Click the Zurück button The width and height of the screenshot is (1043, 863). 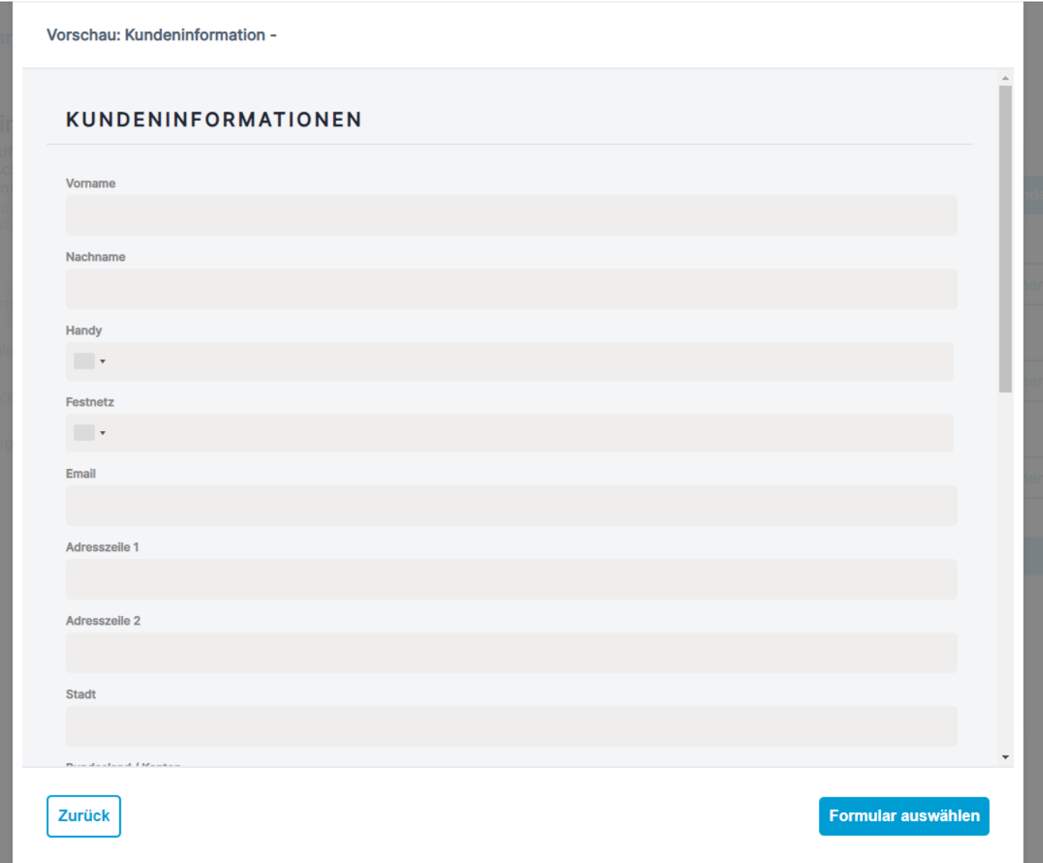[84, 816]
